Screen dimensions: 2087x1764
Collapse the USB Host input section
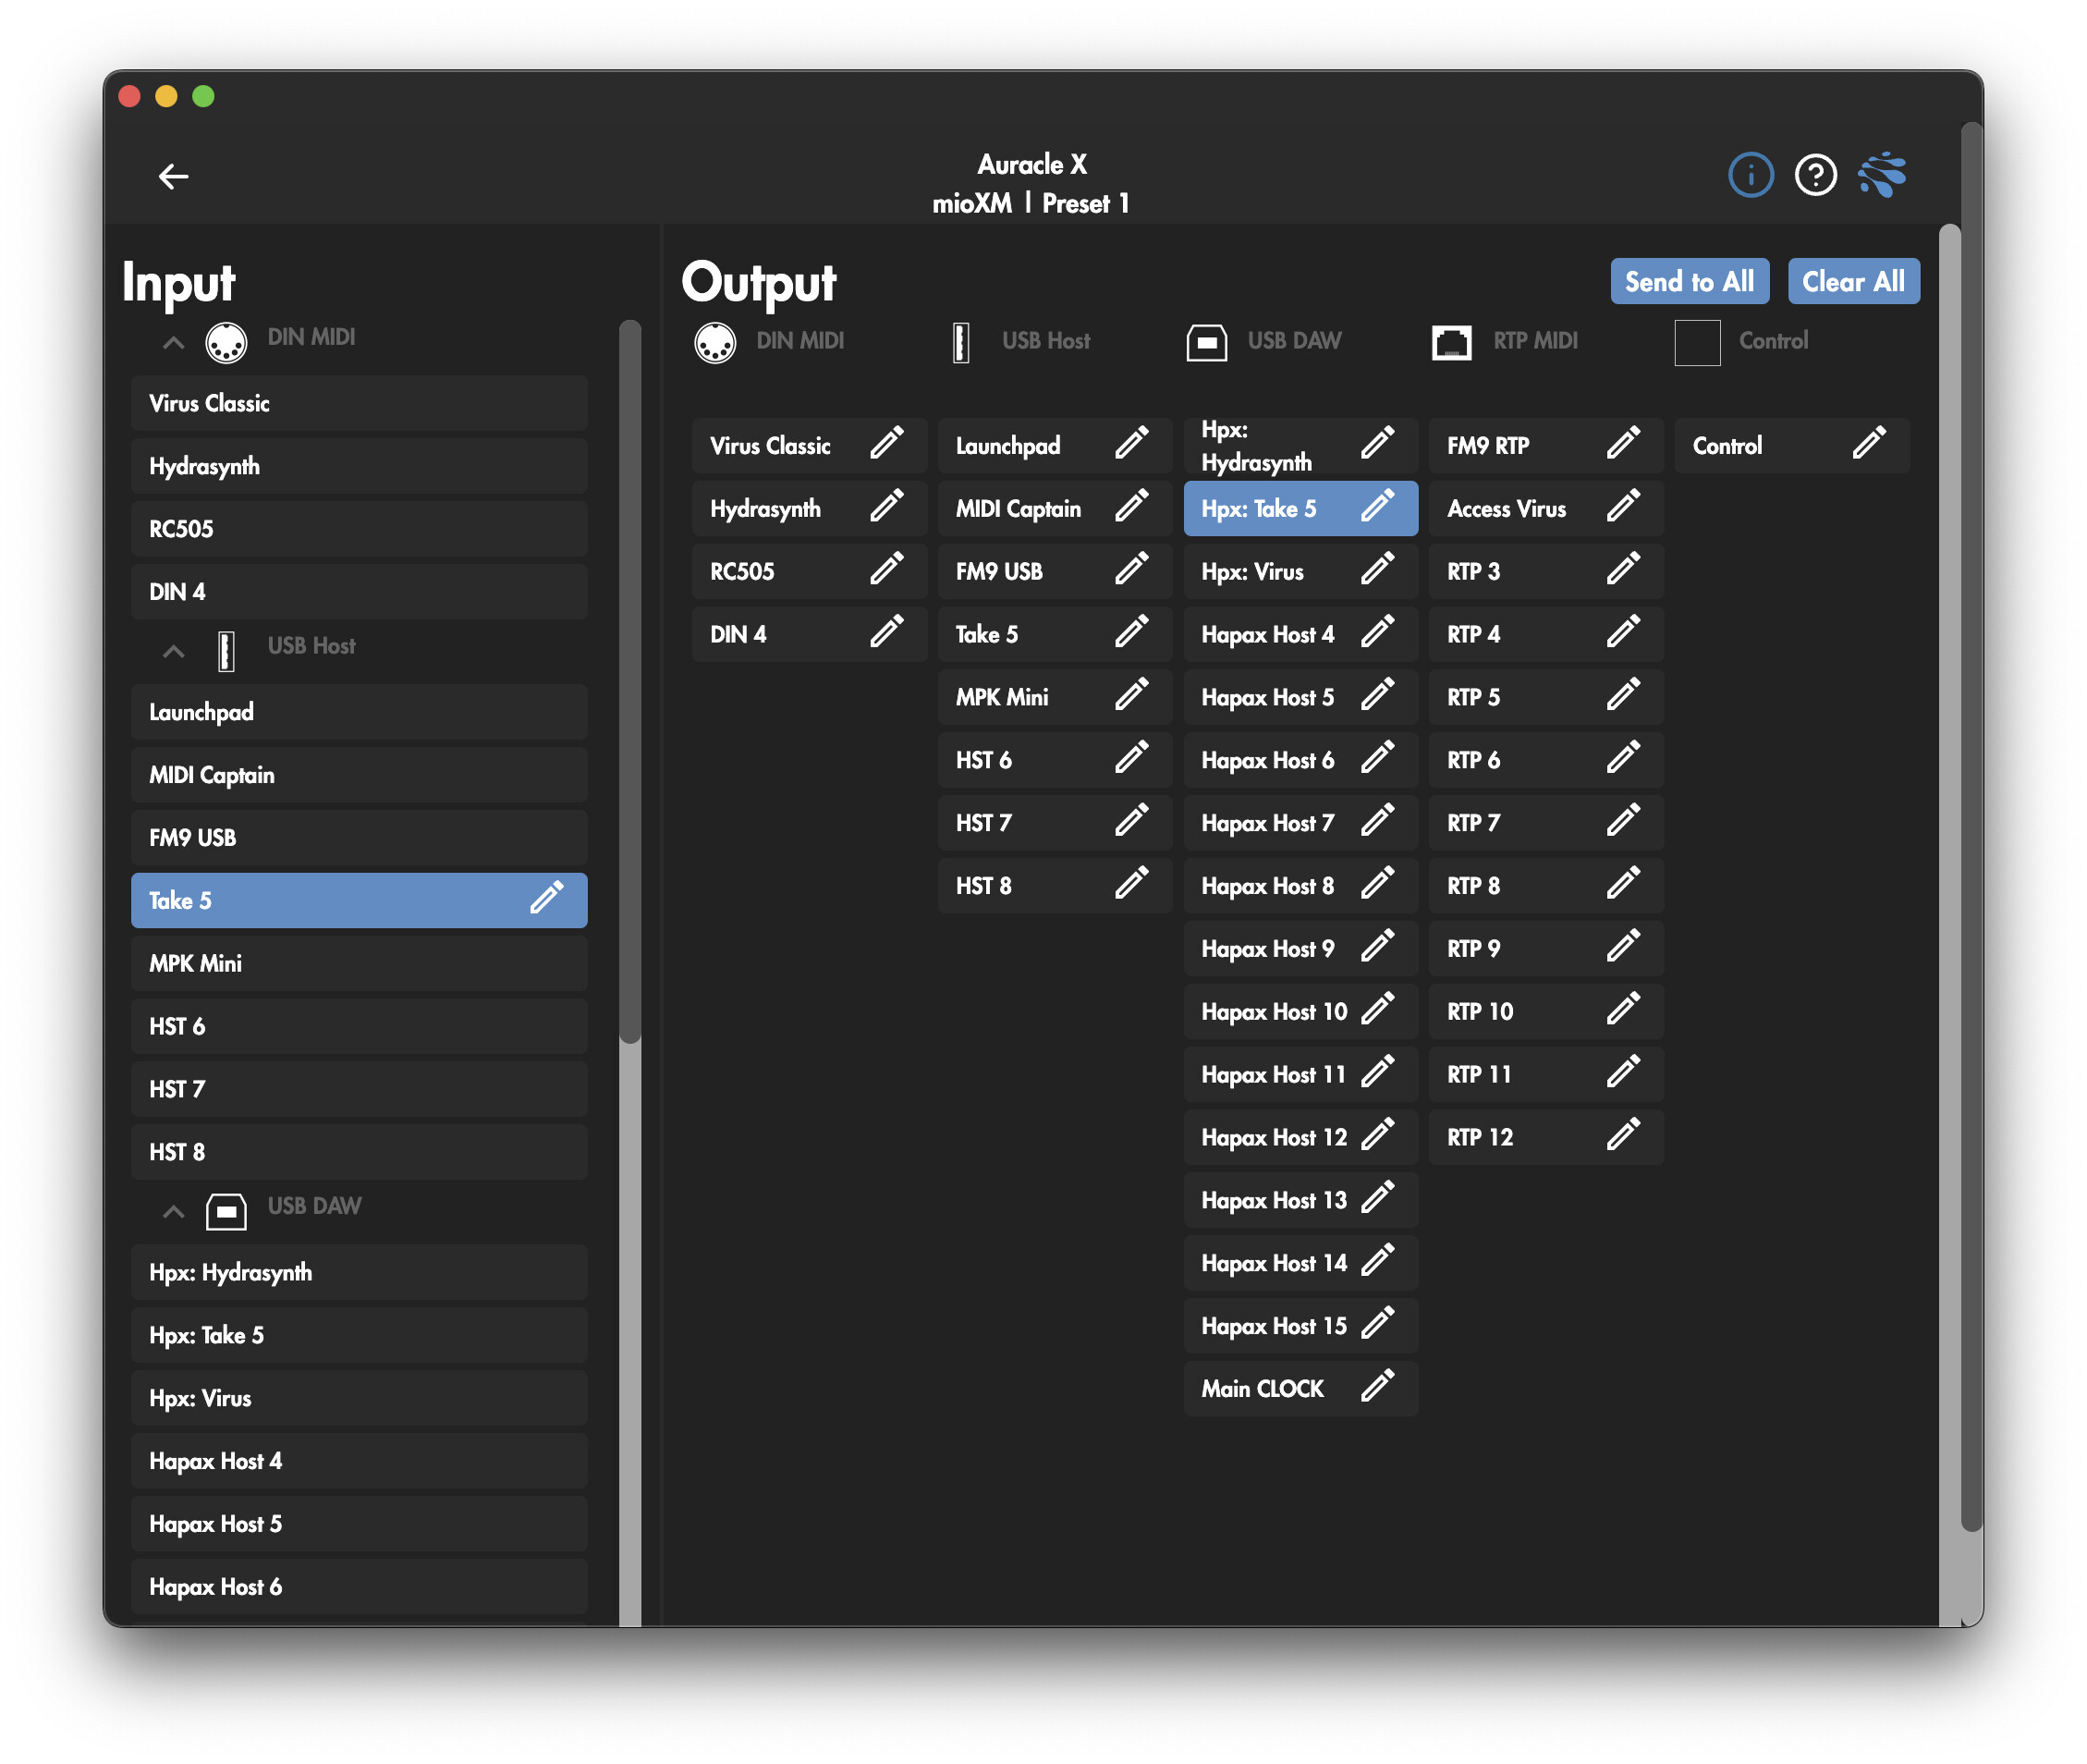[173, 651]
